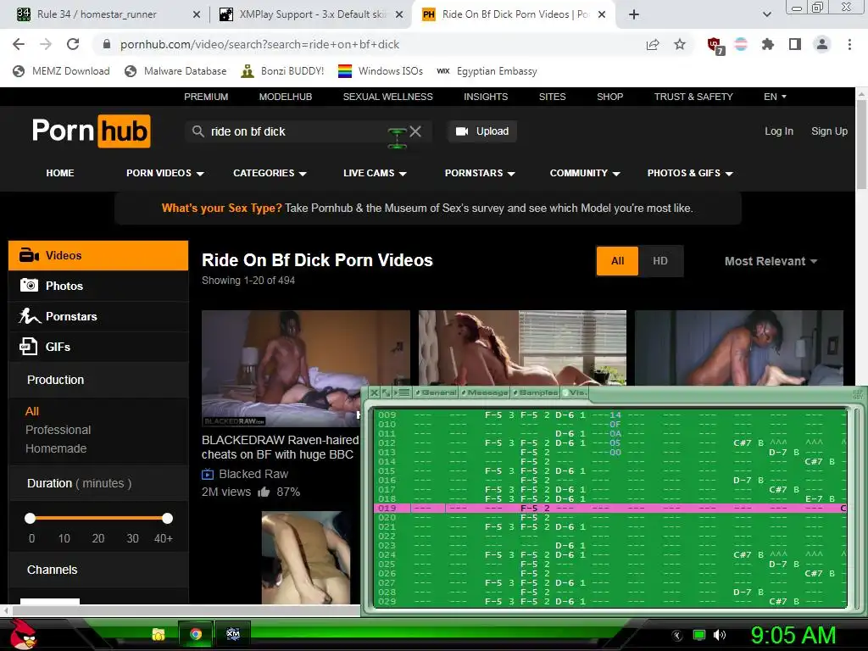
Task: Open the General tab in XMPlay
Action: [x=437, y=392]
